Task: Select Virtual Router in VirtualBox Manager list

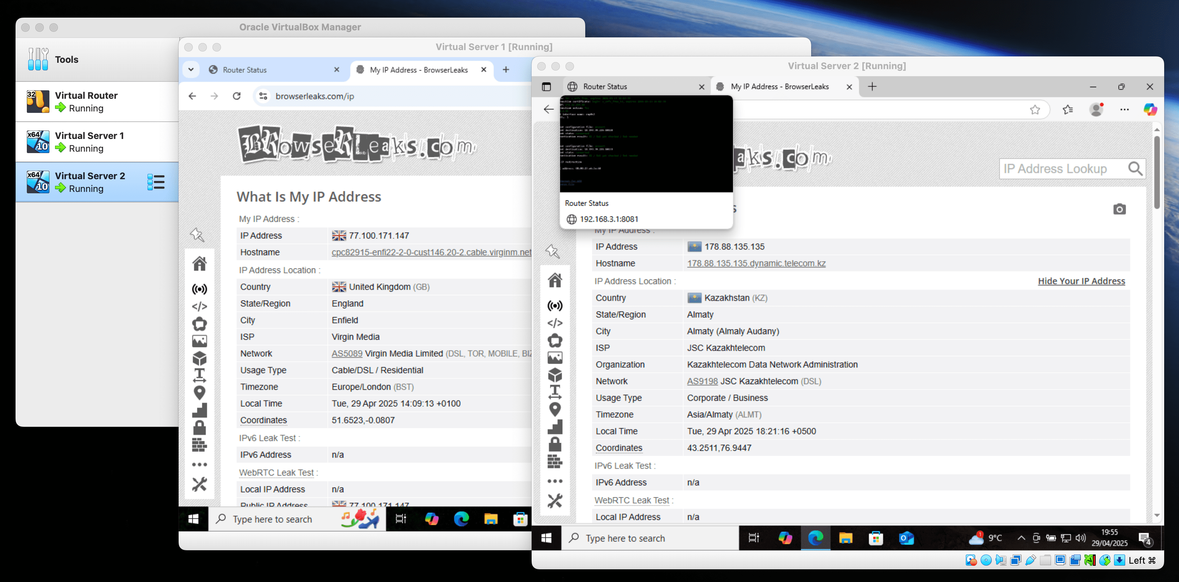Action: pyautogui.click(x=97, y=102)
